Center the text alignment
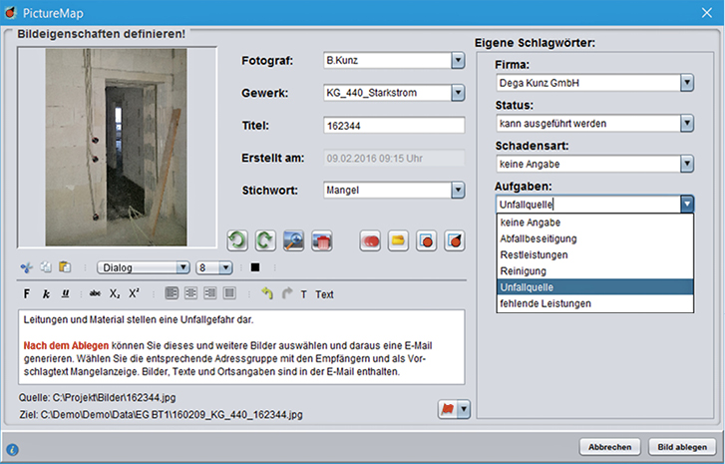Viewport: 725px width, 464px height. [x=190, y=293]
